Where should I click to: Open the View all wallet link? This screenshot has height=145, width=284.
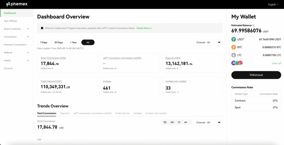276,63
